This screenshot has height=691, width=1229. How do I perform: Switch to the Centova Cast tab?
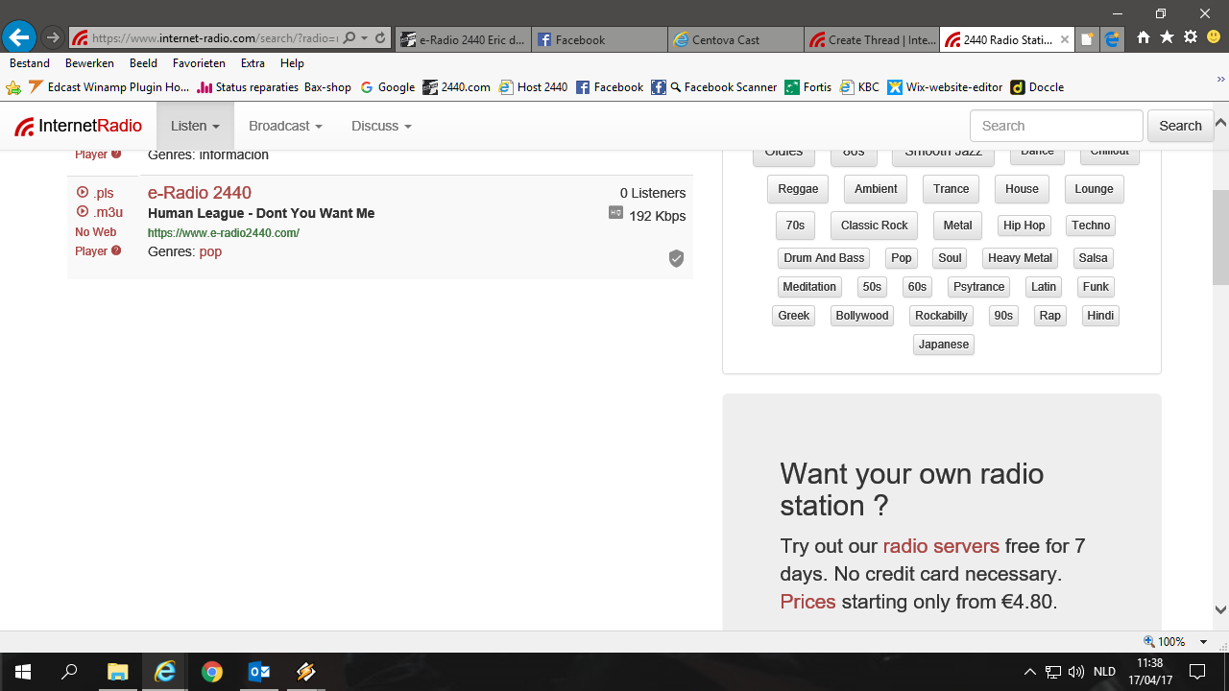pos(735,39)
